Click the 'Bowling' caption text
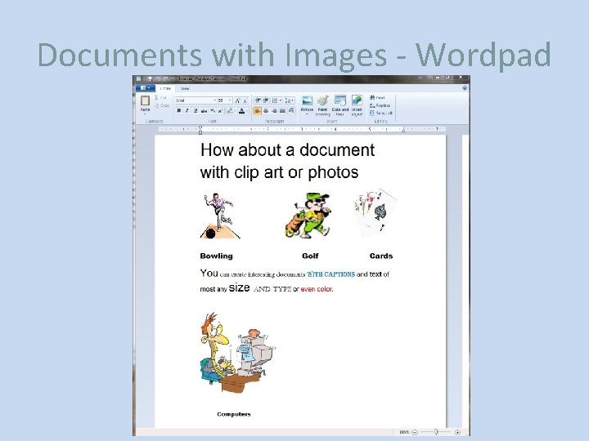The height and width of the screenshot is (441, 589). (216, 256)
